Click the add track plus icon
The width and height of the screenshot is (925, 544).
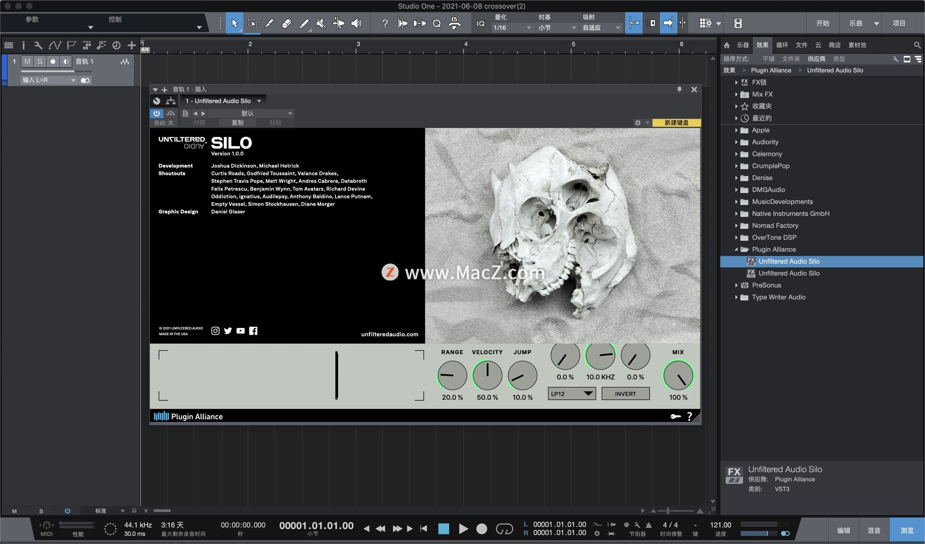pyautogui.click(x=132, y=45)
